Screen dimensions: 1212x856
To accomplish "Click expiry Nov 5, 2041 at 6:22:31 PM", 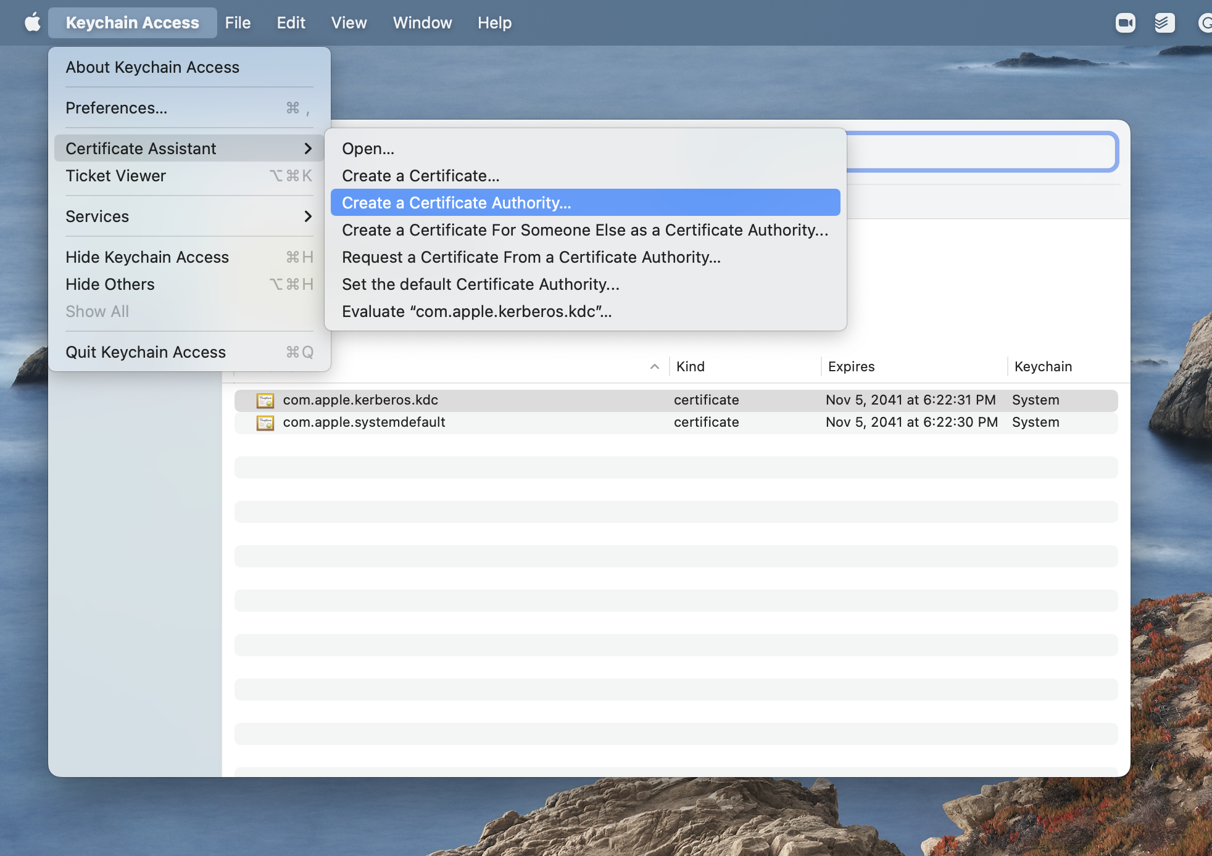I will tap(911, 400).
